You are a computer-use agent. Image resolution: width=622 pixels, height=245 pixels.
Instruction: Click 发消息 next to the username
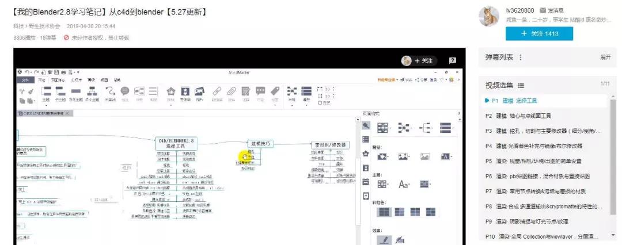pos(551,11)
